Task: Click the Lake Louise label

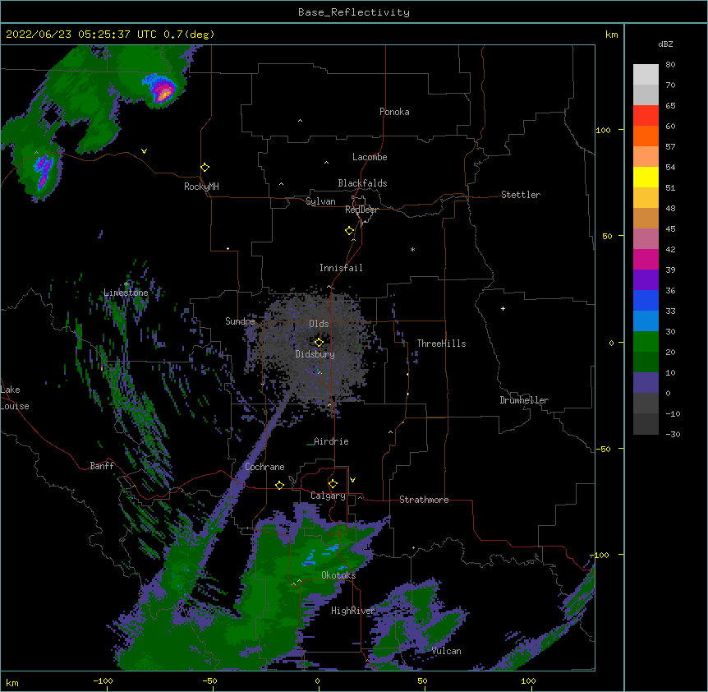Action: click(x=14, y=398)
